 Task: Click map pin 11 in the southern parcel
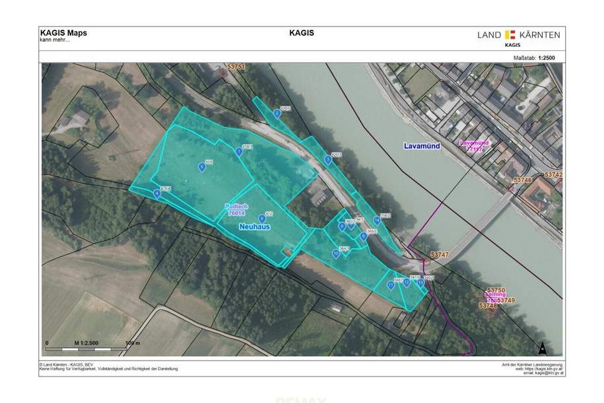click(391, 285)
